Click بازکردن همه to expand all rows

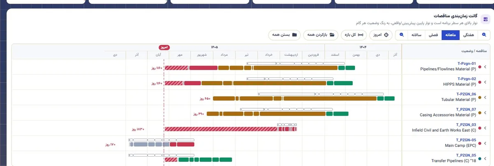(x=321, y=35)
